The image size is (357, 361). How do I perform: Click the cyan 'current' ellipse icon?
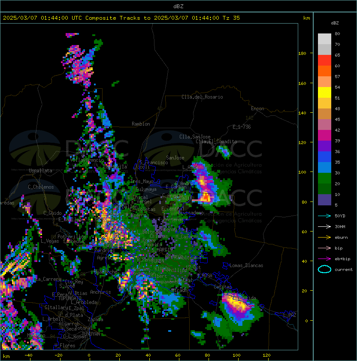324,269
